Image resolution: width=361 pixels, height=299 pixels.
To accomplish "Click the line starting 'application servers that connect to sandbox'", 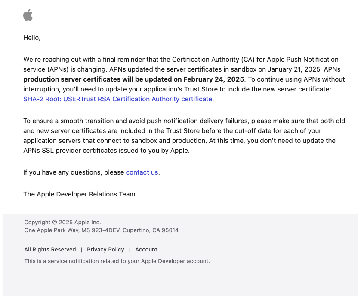I will pyautogui.click(x=179, y=141).
